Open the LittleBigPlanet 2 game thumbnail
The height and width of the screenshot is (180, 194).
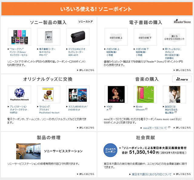coord(48,94)
